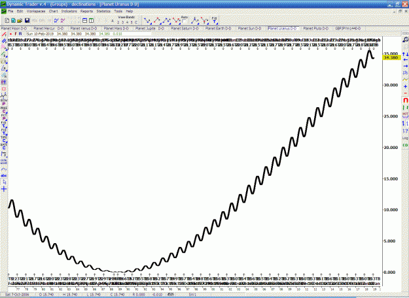409x298 pixels.
Task: Click the new chart document icon
Action: click(7, 20)
